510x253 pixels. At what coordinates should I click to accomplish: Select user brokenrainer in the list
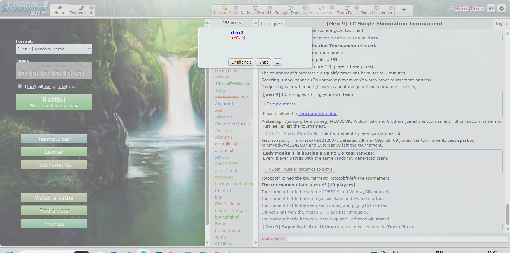(x=228, y=230)
